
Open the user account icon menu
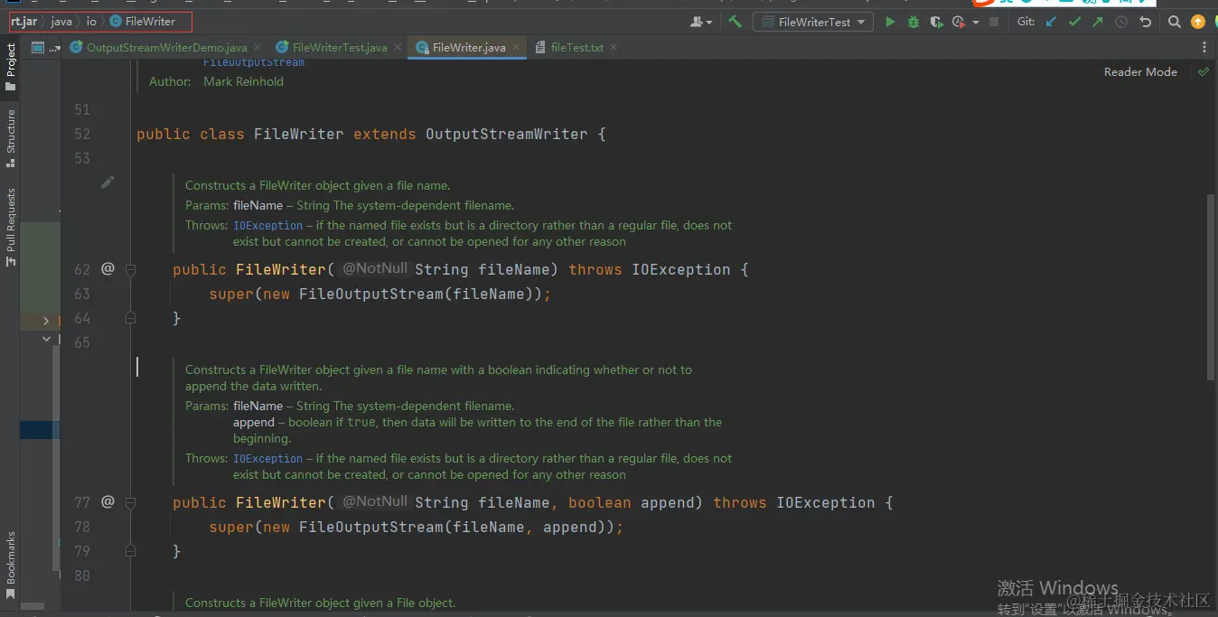point(700,22)
